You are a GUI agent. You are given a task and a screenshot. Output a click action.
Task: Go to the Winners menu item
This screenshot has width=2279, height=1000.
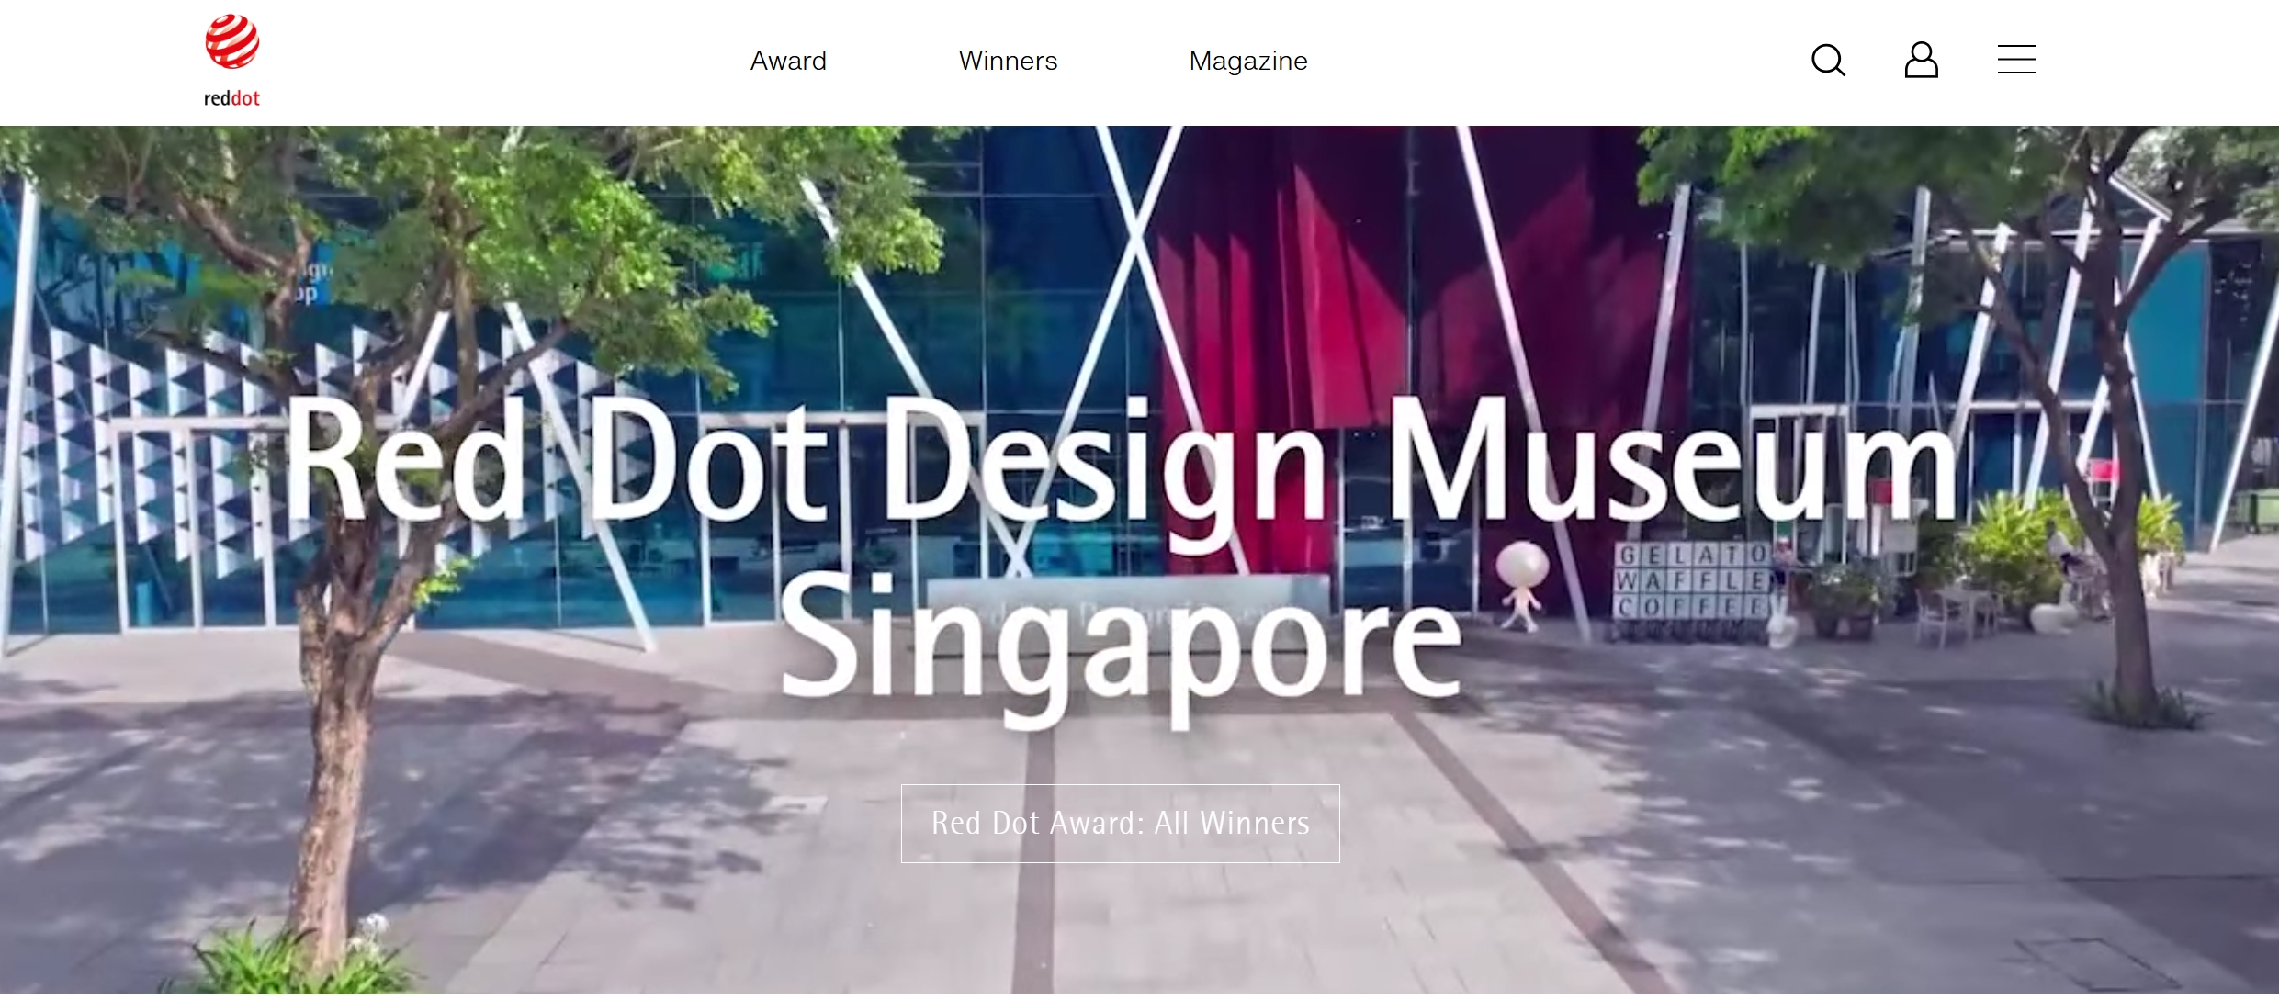1008,61
